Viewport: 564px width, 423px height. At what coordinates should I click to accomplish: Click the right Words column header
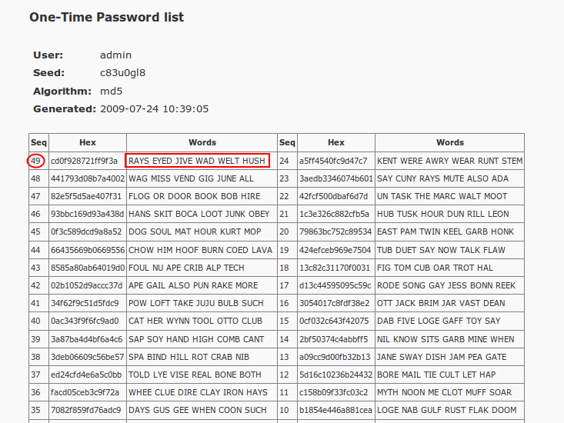(x=450, y=142)
